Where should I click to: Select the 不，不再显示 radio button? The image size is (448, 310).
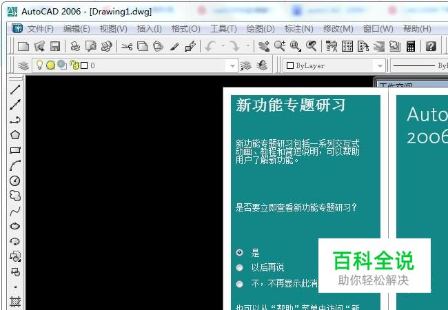tap(239, 284)
